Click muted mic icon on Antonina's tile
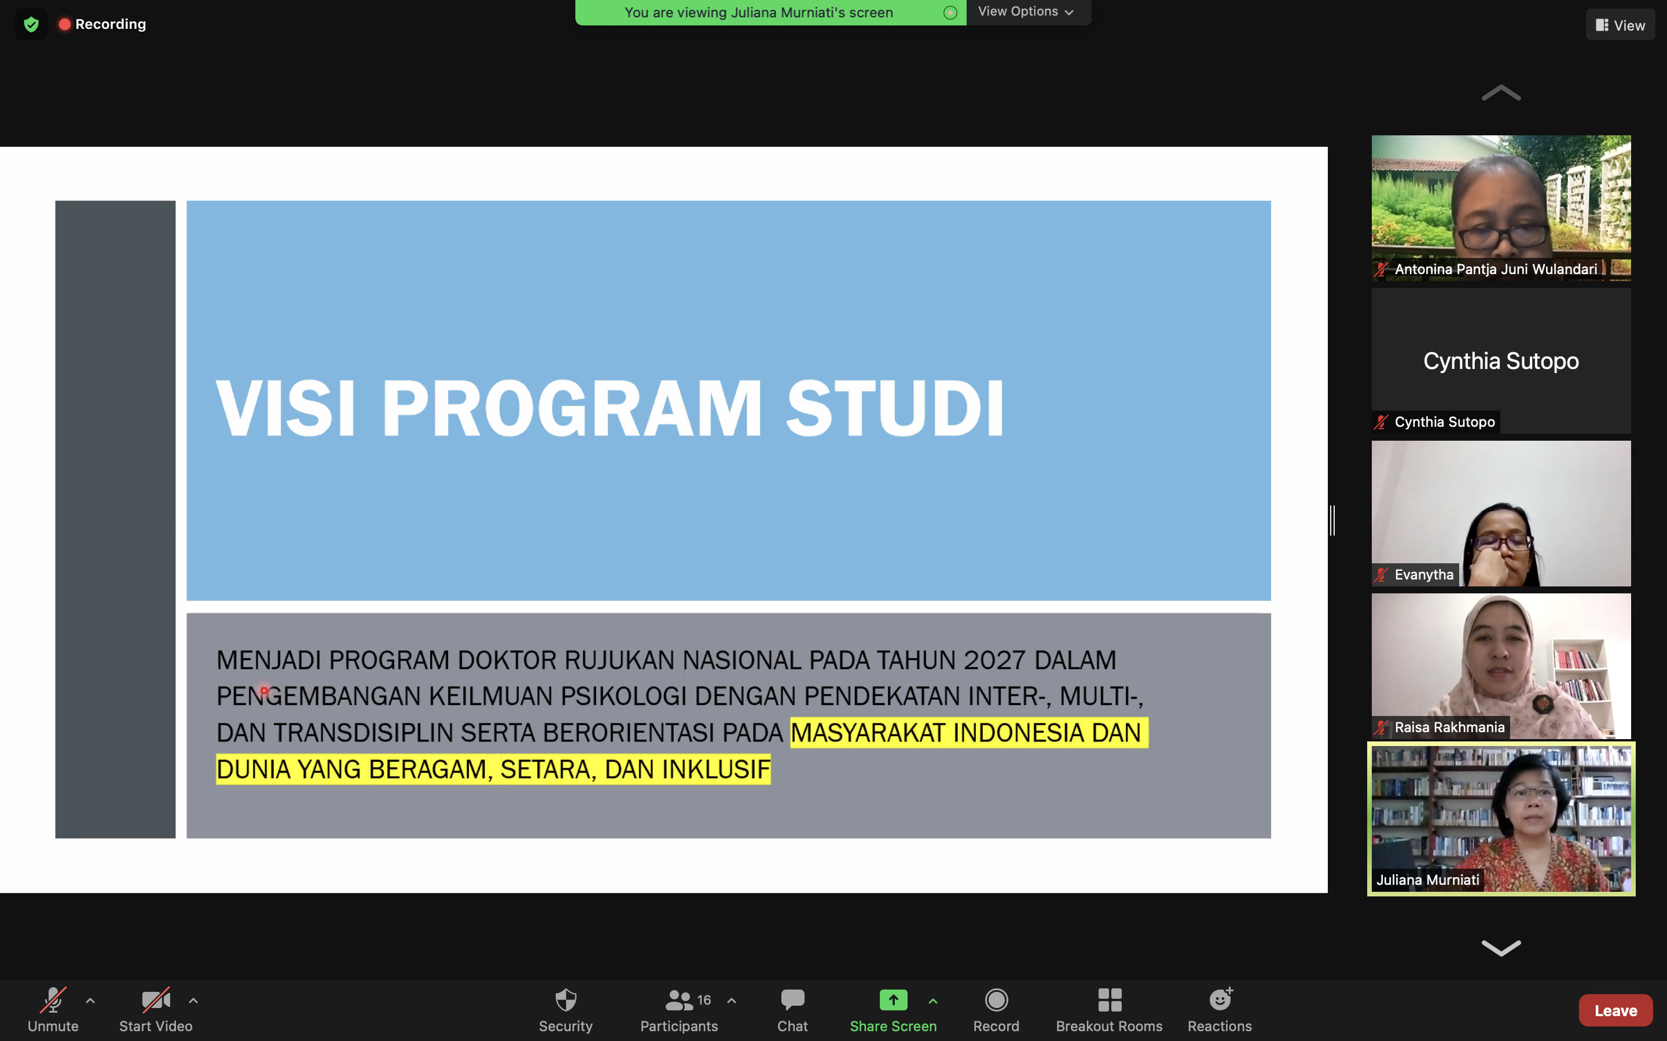The height and width of the screenshot is (1041, 1667). click(1381, 269)
